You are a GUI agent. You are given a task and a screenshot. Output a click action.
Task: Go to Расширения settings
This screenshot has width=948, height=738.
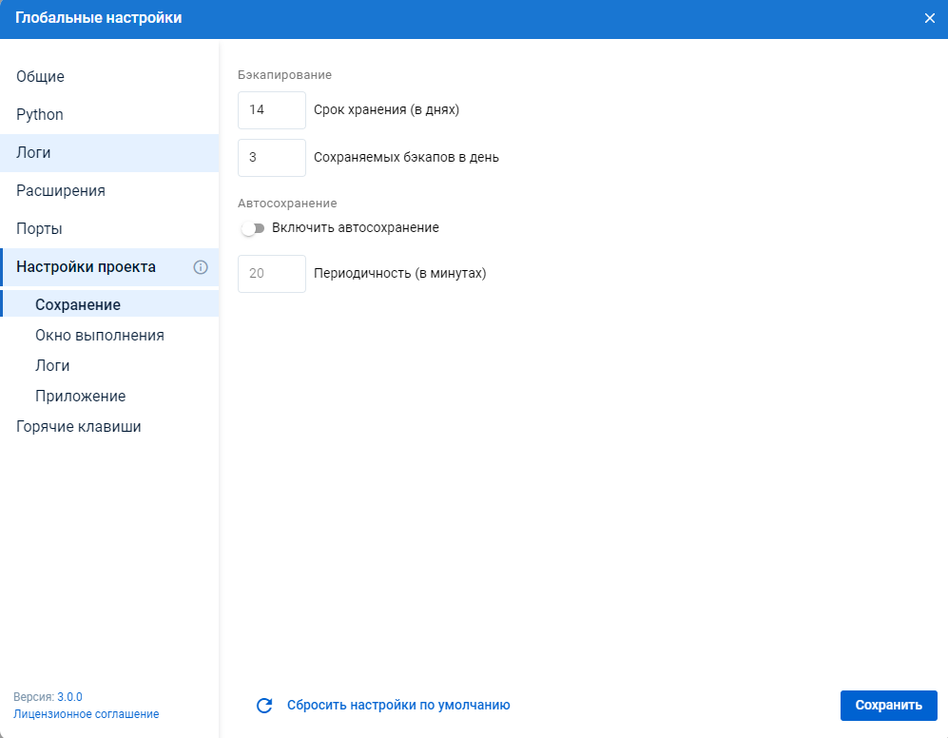pos(61,191)
